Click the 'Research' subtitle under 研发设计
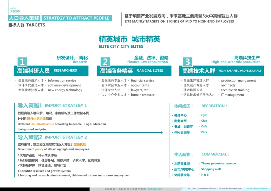 point(80,62)
